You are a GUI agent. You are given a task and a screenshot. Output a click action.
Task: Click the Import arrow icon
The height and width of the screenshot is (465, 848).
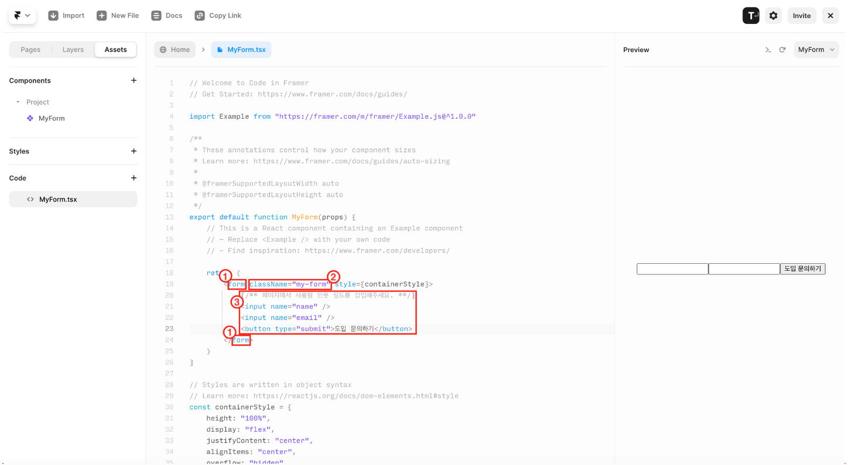(x=53, y=16)
